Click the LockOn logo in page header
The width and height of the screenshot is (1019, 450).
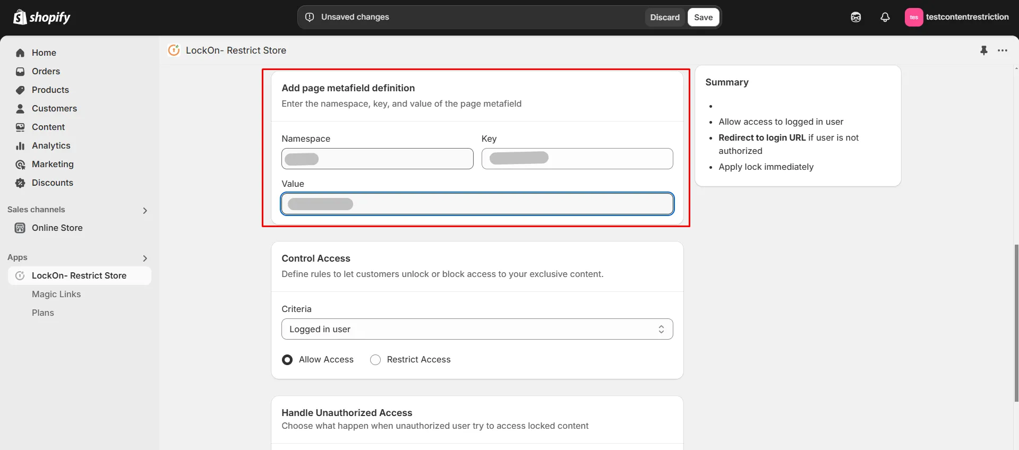174,50
